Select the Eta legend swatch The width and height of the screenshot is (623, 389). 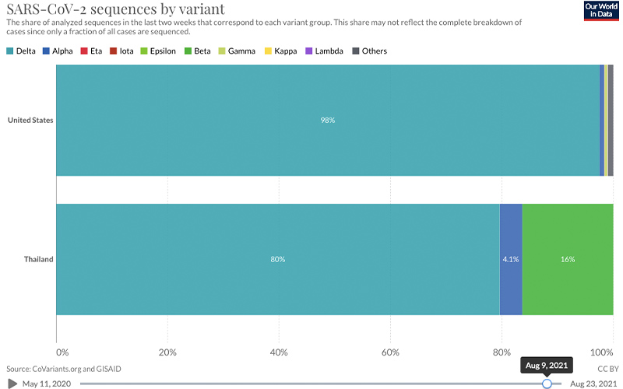pos(83,51)
